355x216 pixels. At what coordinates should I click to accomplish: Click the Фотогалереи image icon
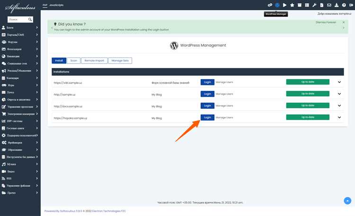click(3, 49)
